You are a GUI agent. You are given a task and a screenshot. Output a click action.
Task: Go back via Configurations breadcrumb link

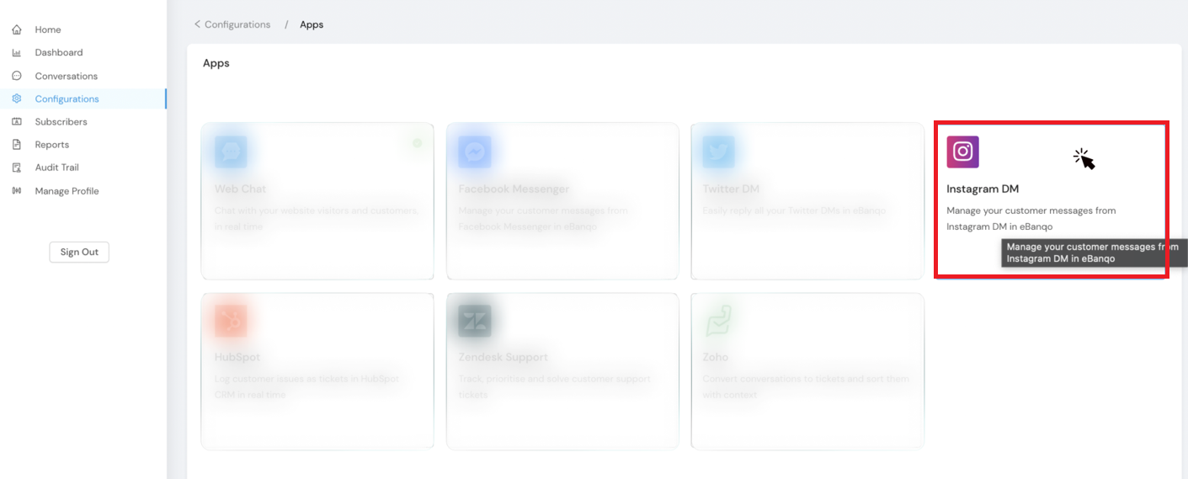click(x=237, y=24)
